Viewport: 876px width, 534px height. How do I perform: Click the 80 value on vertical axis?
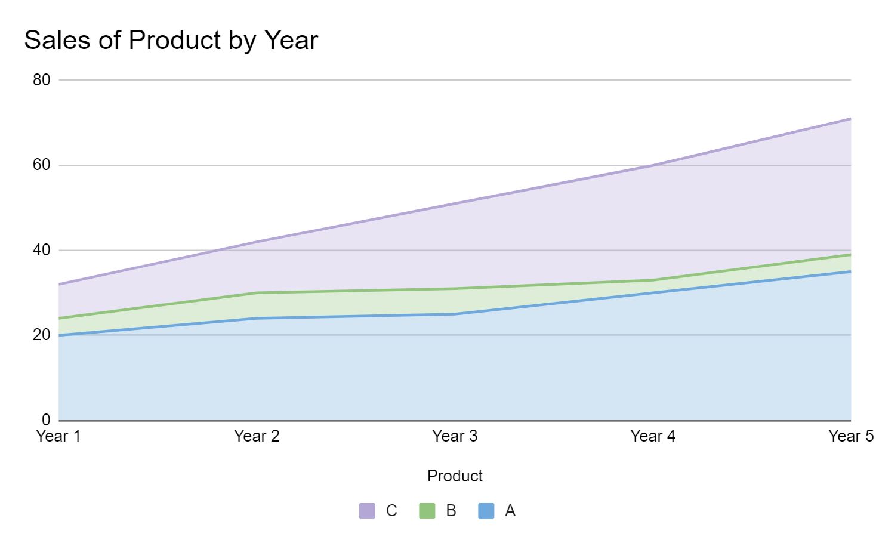42,80
